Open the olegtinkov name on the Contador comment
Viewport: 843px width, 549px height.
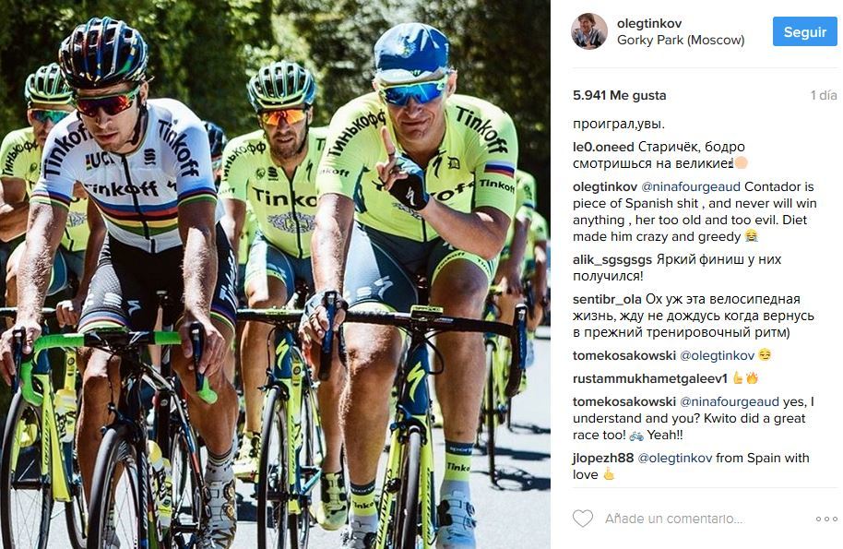(605, 186)
